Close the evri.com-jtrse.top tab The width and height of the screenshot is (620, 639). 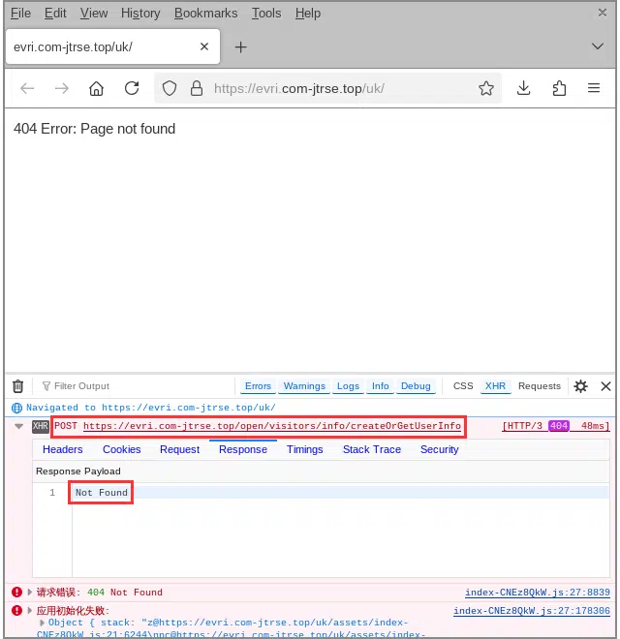point(204,46)
